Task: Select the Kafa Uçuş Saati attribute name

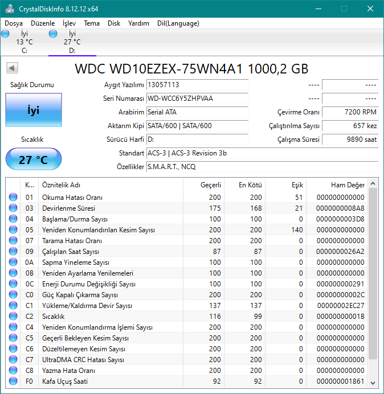Action: tap(65, 381)
